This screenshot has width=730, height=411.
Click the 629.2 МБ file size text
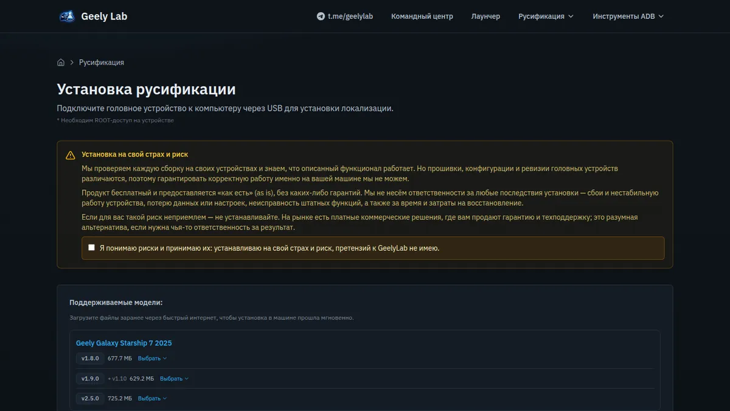click(x=142, y=378)
